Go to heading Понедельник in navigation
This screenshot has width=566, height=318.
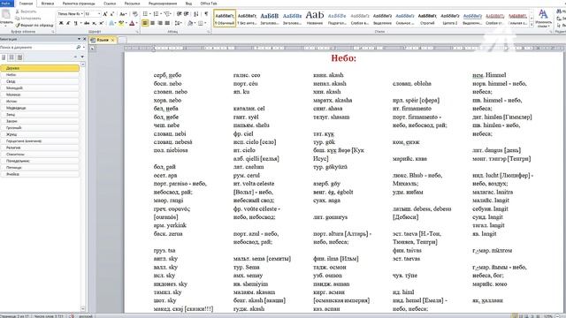[x=40, y=161]
